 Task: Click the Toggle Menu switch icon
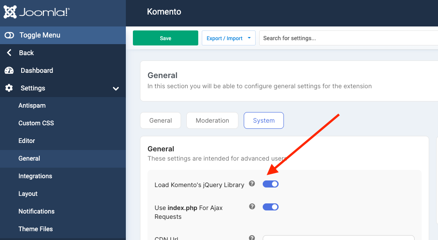[9, 35]
